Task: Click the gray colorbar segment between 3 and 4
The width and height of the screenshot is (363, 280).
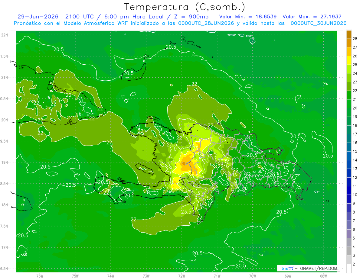Action: pyautogui.click(x=349, y=251)
